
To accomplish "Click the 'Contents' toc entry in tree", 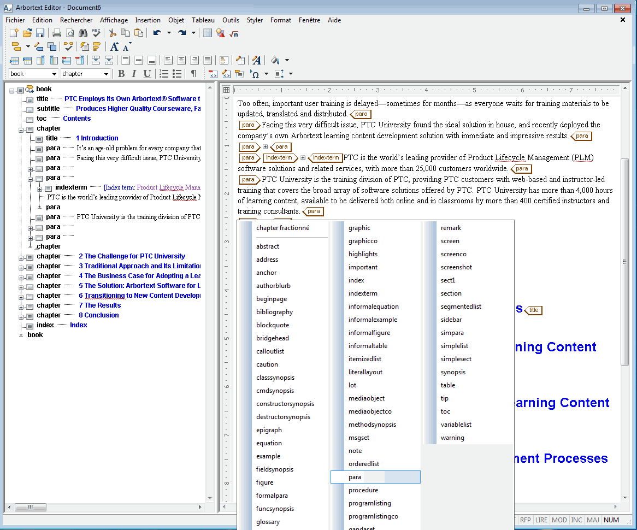I will [77, 118].
